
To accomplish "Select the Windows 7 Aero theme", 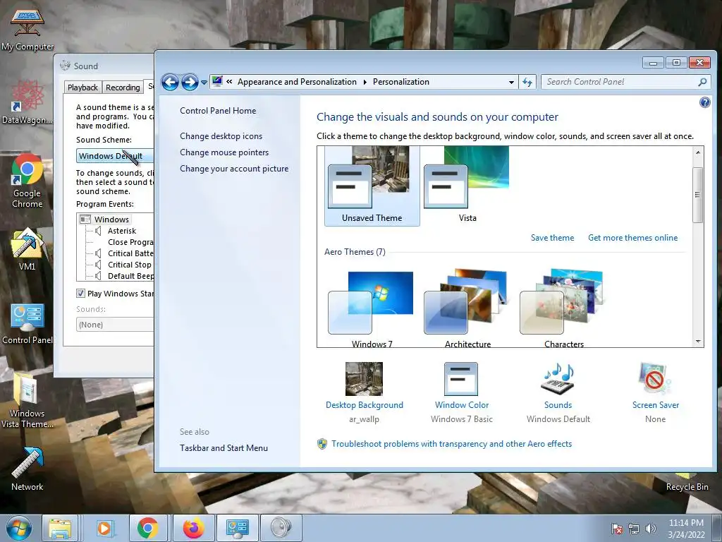I will click(x=372, y=309).
